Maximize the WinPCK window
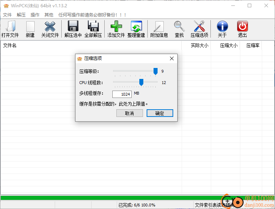 coord(249,5)
